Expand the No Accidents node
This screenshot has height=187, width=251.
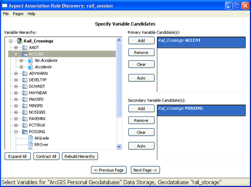coord(22,61)
